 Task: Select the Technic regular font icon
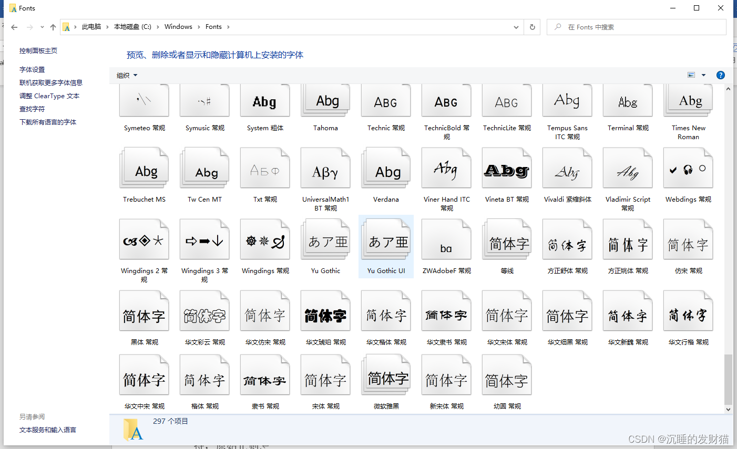click(386, 101)
